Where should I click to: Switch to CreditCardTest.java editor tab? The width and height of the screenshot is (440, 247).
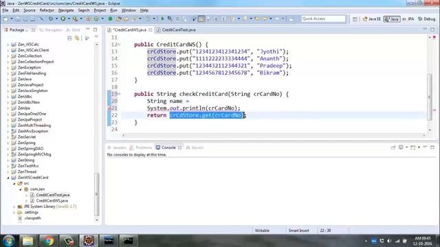176,30
